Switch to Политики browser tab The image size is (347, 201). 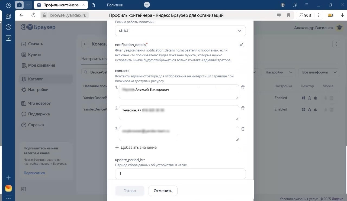[115, 5]
